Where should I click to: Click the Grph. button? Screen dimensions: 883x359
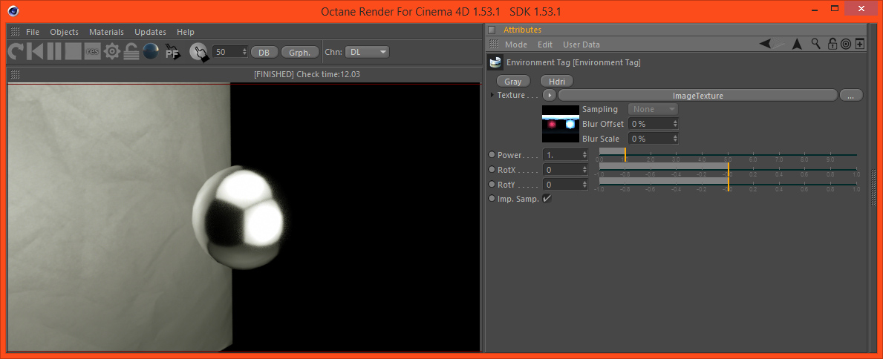[x=299, y=52]
